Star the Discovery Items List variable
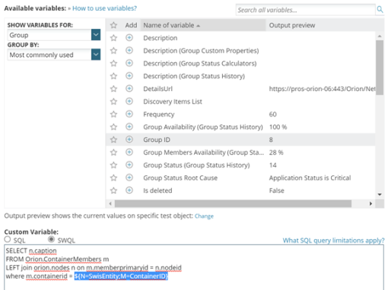 coord(113,102)
